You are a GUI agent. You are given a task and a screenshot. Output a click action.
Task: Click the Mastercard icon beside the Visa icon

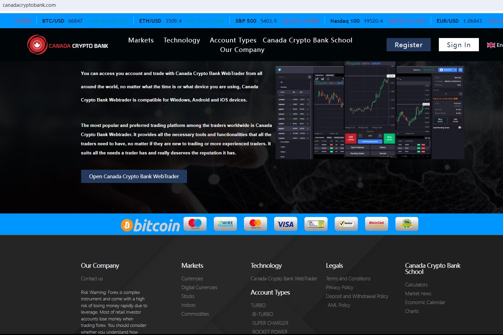tap(255, 224)
